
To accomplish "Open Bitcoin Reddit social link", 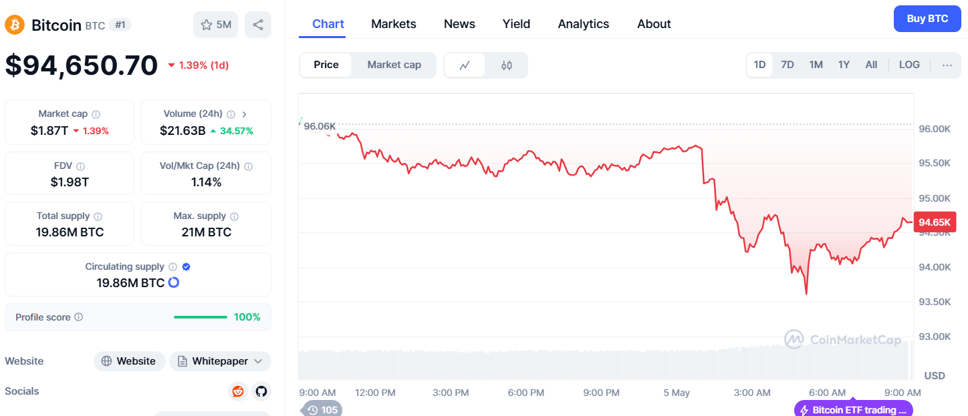I will click(237, 391).
